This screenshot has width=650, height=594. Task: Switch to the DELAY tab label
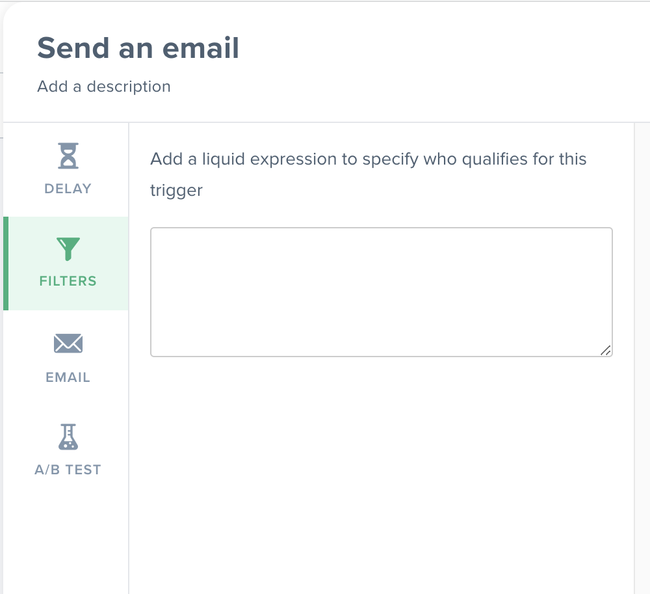point(68,189)
